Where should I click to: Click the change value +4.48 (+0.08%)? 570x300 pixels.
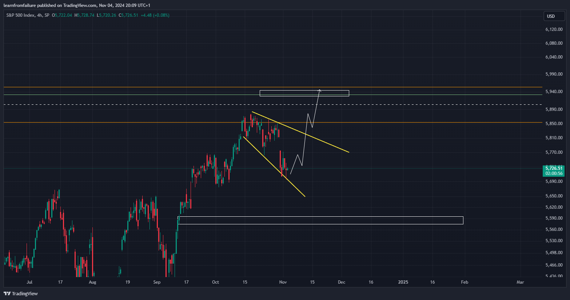(x=155, y=15)
